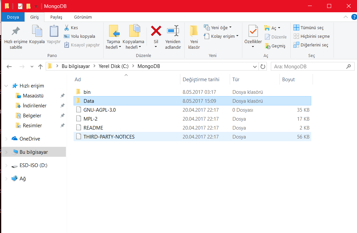Refresh the MongoDB folder view
The image size is (357, 233).
[263, 67]
